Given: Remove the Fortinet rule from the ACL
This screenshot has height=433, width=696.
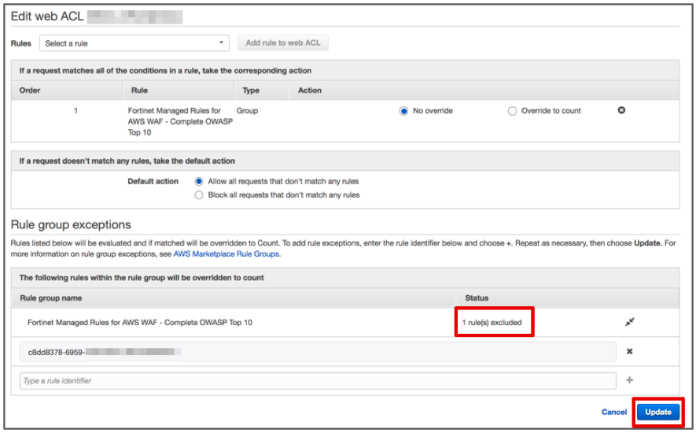Looking at the screenshot, I should click(621, 111).
